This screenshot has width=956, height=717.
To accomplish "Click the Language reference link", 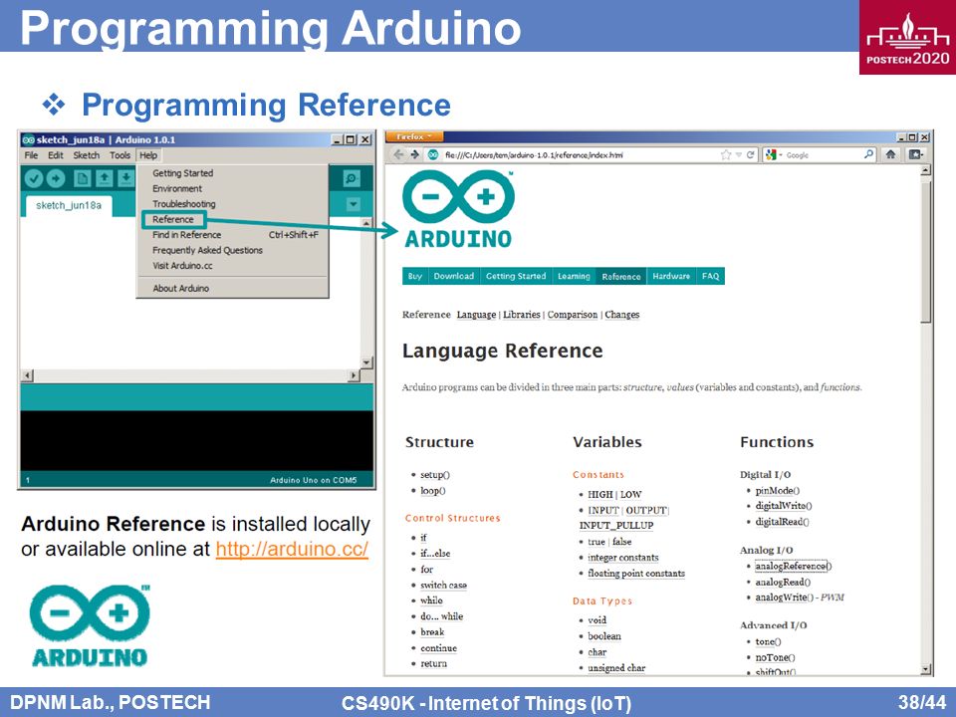I will [476, 315].
